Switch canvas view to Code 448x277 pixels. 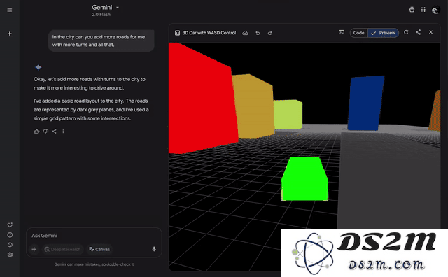[358, 33]
